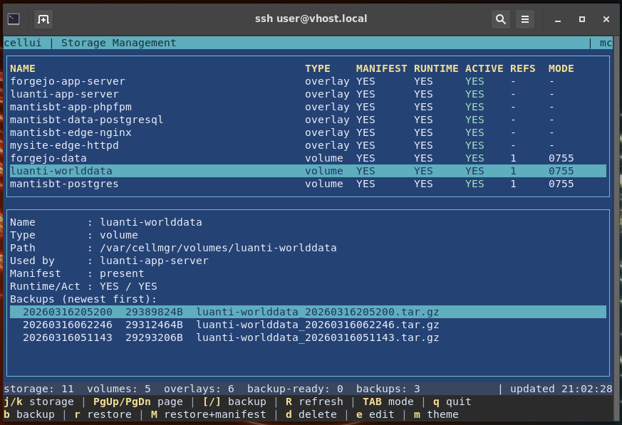Select backup luanti-worlddata_20260316205200.tar.gz
The height and width of the screenshot is (425, 622).
[317, 312]
